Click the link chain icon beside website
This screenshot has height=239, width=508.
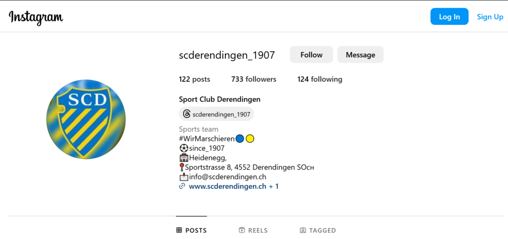[x=182, y=186]
